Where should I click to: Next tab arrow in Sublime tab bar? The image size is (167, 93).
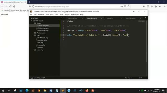pyautogui.click(x=63, y=18)
